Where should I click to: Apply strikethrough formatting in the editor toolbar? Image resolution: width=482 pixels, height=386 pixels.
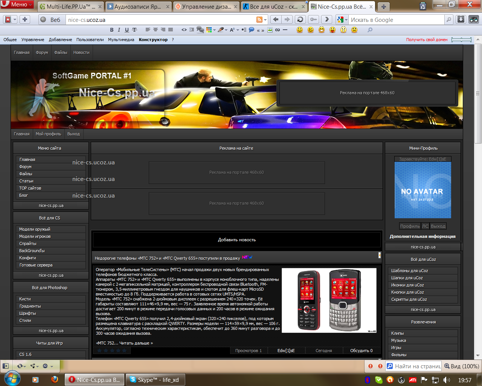tap(134, 30)
